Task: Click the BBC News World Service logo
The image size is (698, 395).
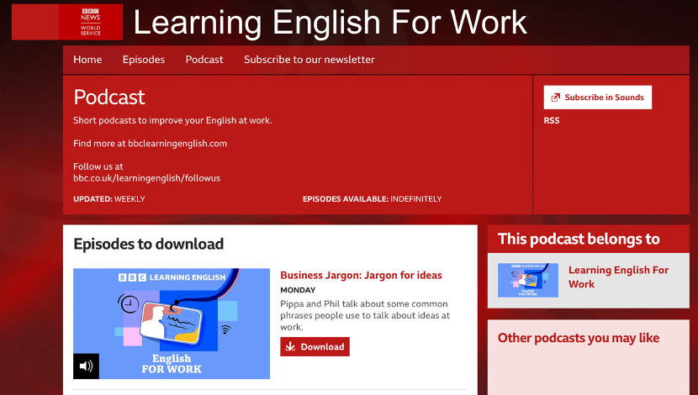Action: (90, 22)
